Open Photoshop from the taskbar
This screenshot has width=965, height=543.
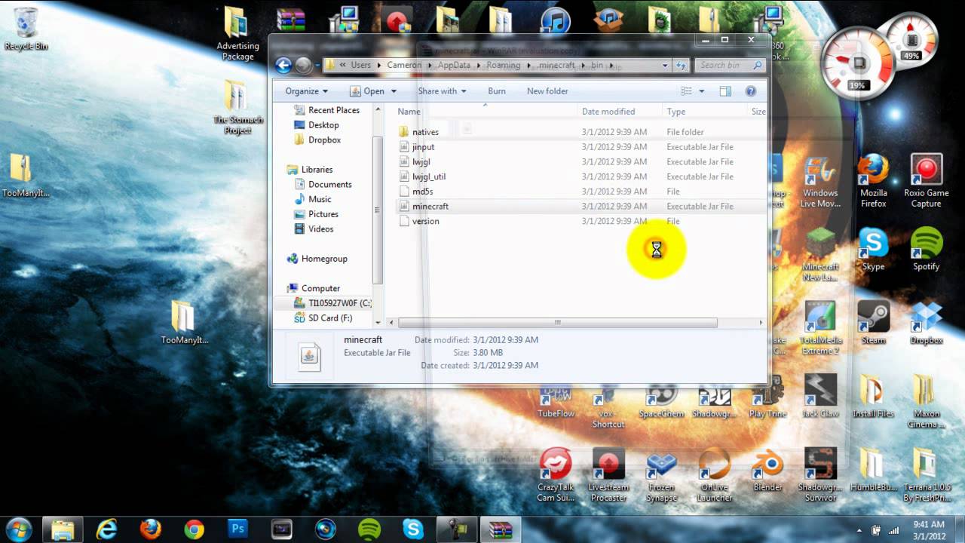click(238, 529)
